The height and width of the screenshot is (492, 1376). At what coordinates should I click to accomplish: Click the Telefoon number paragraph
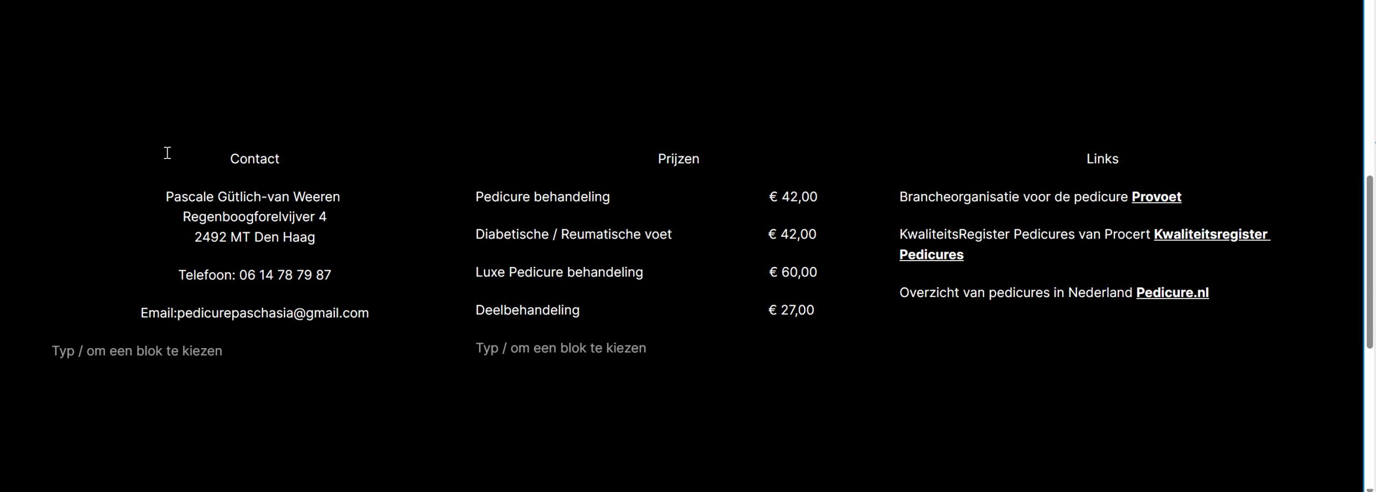254,275
